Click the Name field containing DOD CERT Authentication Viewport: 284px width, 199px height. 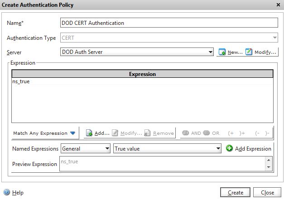click(x=168, y=23)
